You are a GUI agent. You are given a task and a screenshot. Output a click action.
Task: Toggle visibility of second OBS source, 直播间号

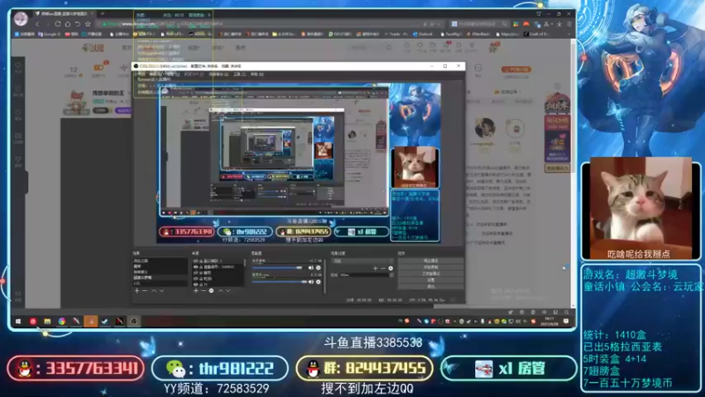[x=196, y=267]
